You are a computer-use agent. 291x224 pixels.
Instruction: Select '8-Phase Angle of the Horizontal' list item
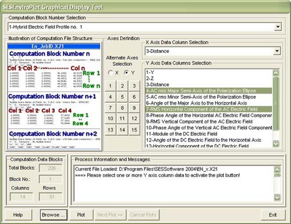point(209,115)
